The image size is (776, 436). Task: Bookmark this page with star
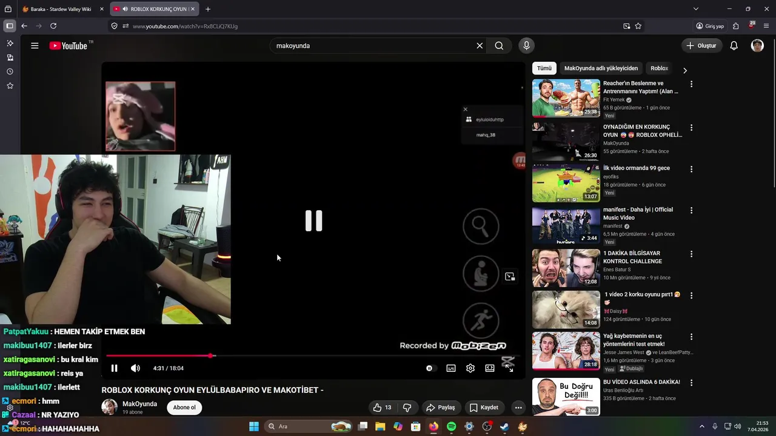pyautogui.click(x=638, y=26)
